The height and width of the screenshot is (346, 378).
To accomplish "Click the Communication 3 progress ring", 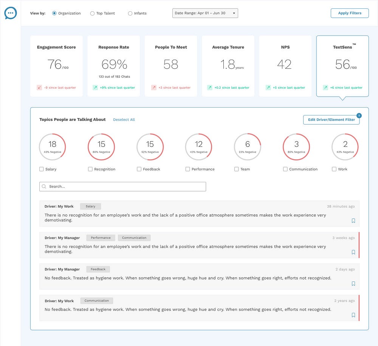I will pos(296,147).
